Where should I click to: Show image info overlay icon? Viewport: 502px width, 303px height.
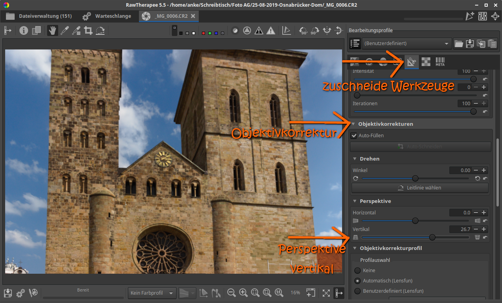pos(24,30)
